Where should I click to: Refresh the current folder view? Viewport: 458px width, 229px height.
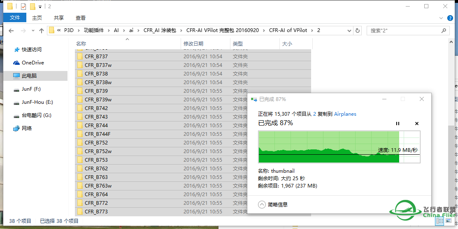[x=357, y=30]
